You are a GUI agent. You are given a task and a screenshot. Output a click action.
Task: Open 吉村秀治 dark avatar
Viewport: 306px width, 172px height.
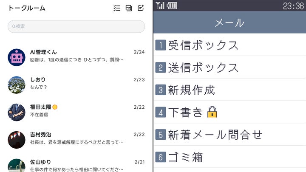[x=17, y=140]
